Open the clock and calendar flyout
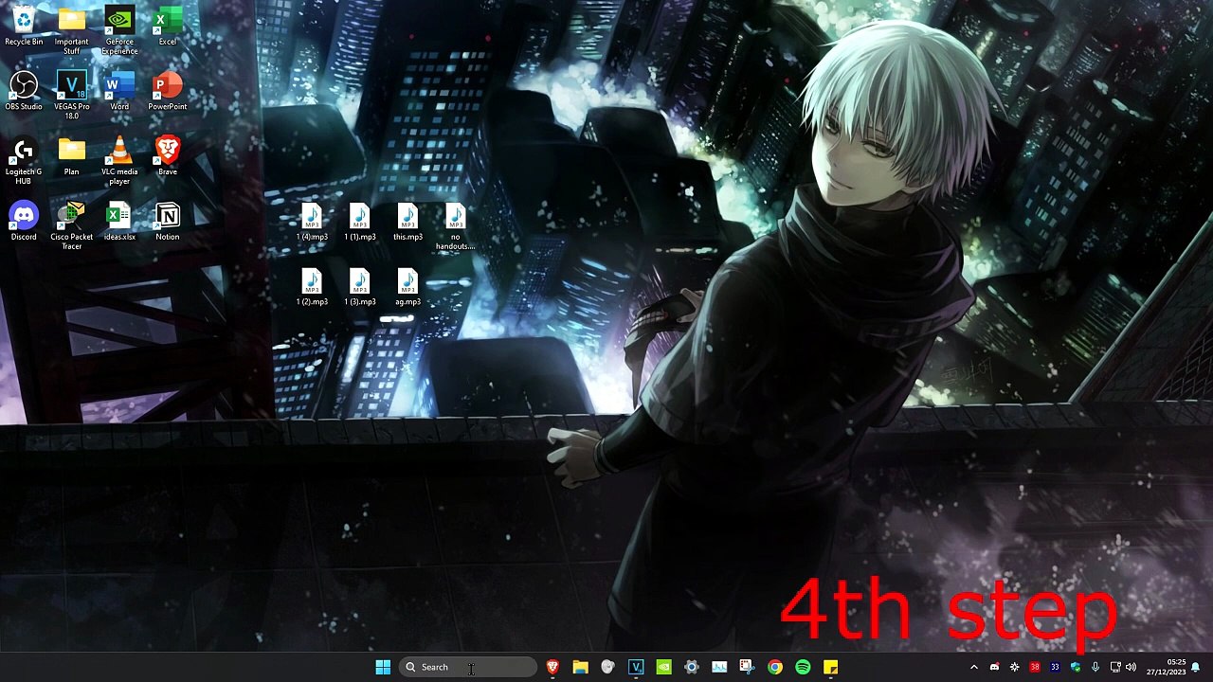1213x682 pixels. [1165, 667]
